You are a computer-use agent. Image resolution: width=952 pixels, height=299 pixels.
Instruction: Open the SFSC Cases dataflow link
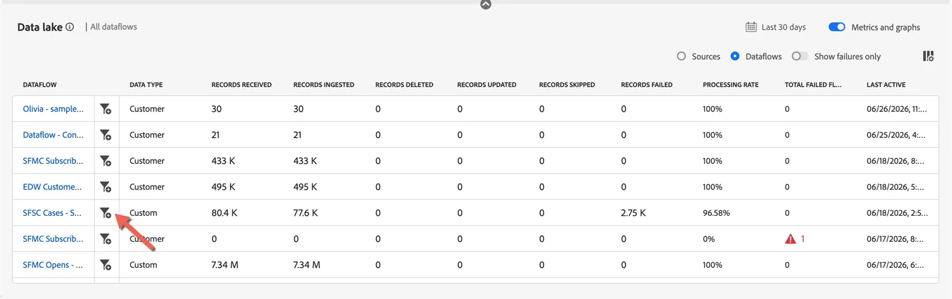point(52,213)
